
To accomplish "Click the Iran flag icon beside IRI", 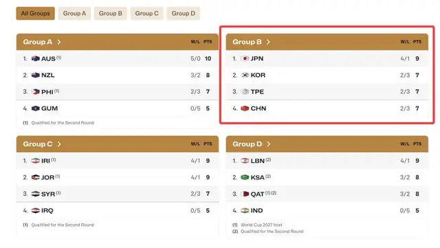I will click(x=35, y=161).
